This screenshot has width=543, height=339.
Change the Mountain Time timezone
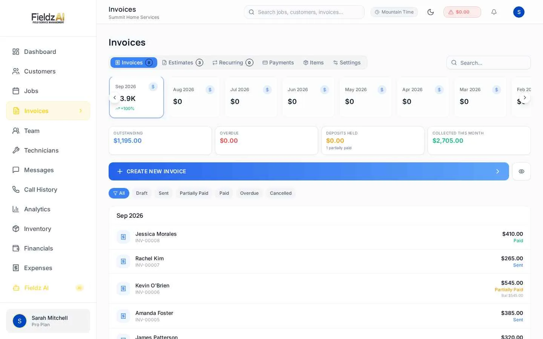394,12
